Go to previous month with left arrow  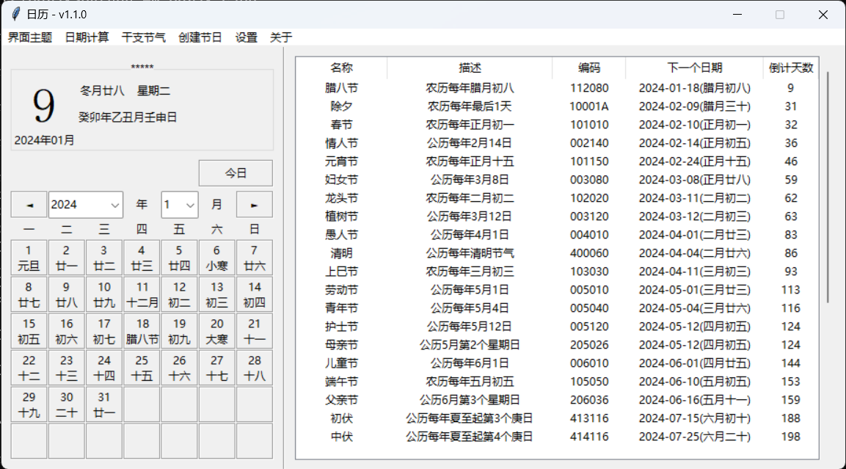29,205
